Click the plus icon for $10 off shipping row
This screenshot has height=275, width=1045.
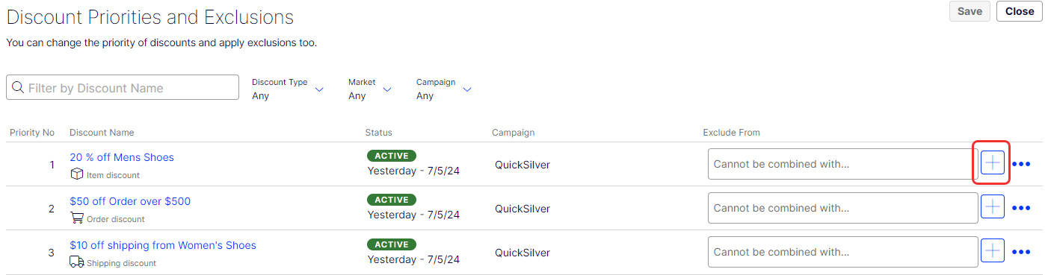click(993, 252)
